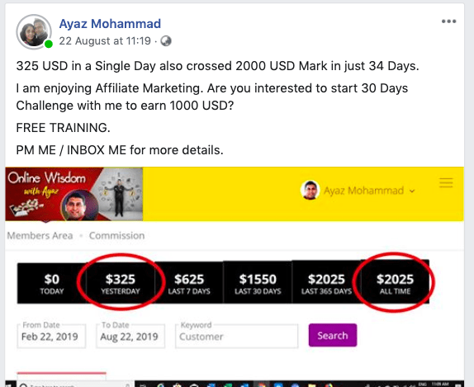Open the hamburger menu on yellow banner
The width and height of the screenshot is (474, 387).
click(446, 183)
